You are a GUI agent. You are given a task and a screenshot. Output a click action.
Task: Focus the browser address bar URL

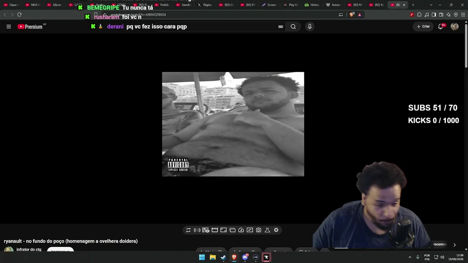tap(138, 15)
